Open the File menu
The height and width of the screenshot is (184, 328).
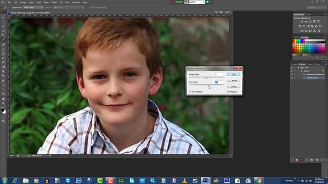click(9, 2)
